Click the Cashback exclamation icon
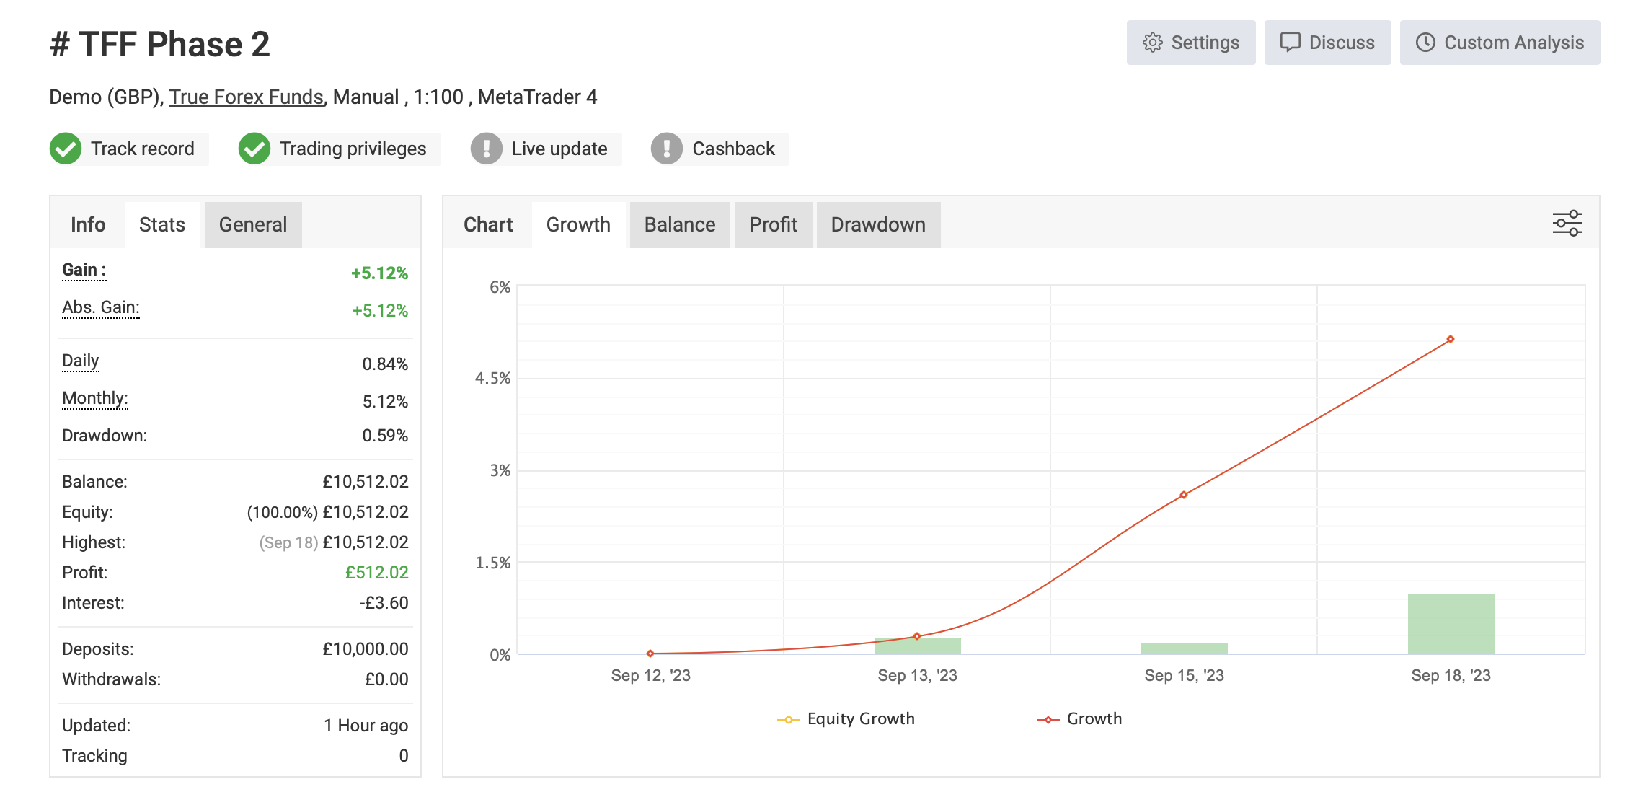1638x792 pixels. click(667, 149)
